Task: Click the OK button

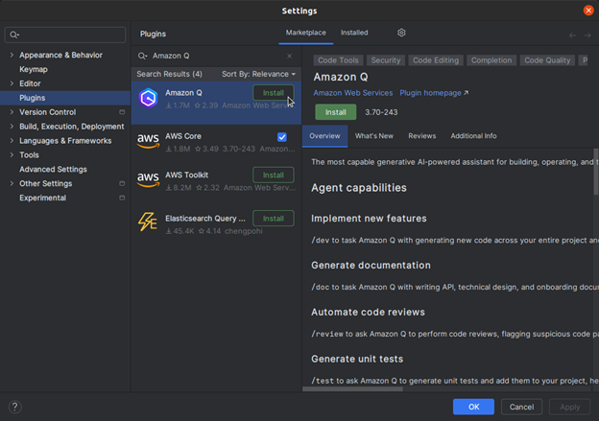Action: 473,407
